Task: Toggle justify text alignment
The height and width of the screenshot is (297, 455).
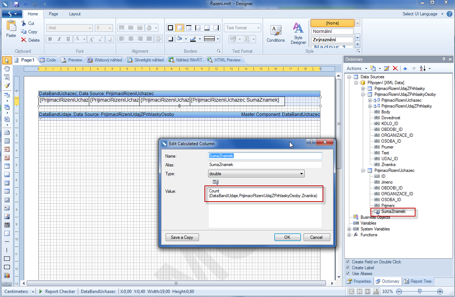Action: (x=149, y=39)
